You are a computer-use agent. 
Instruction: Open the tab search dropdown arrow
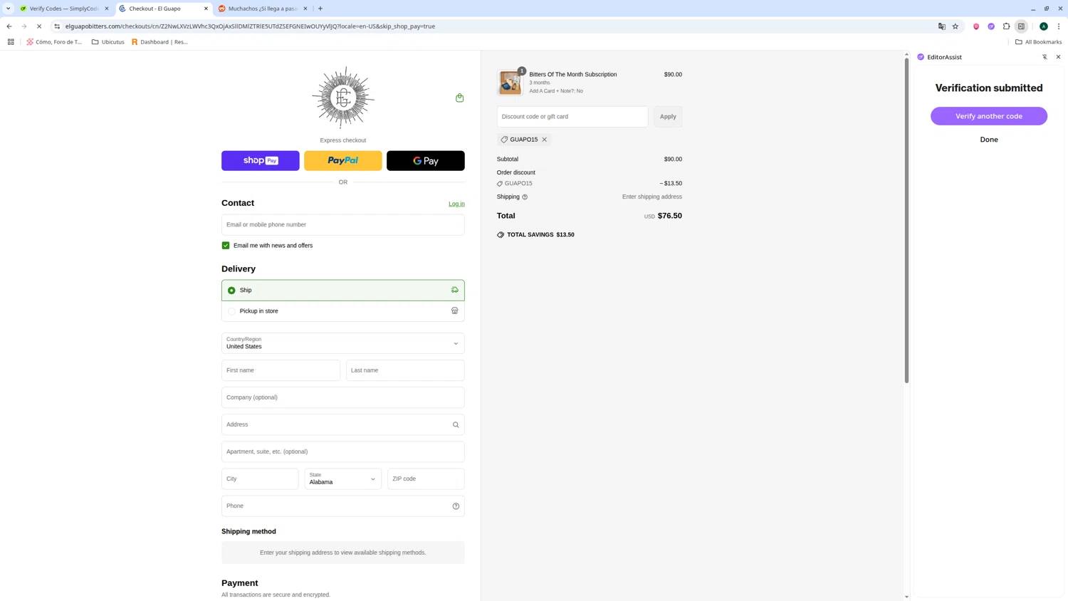click(8, 9)
